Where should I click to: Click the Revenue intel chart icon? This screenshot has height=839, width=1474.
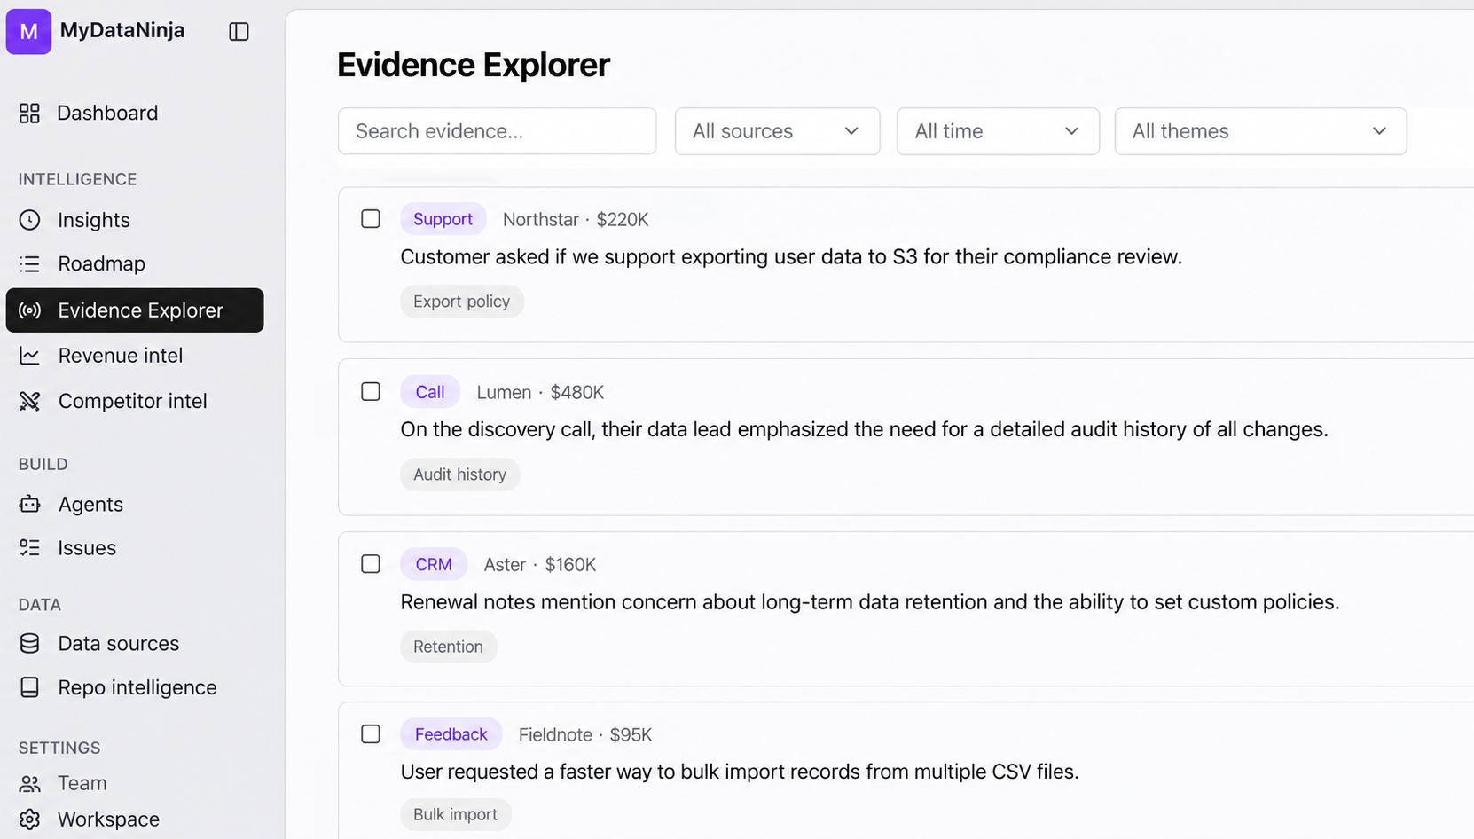(29, 356)
